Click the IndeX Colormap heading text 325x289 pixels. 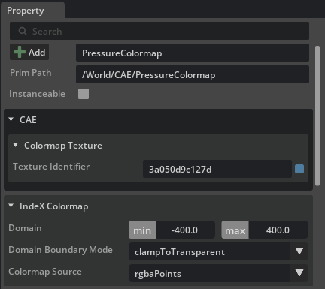(x=54, y=206)
